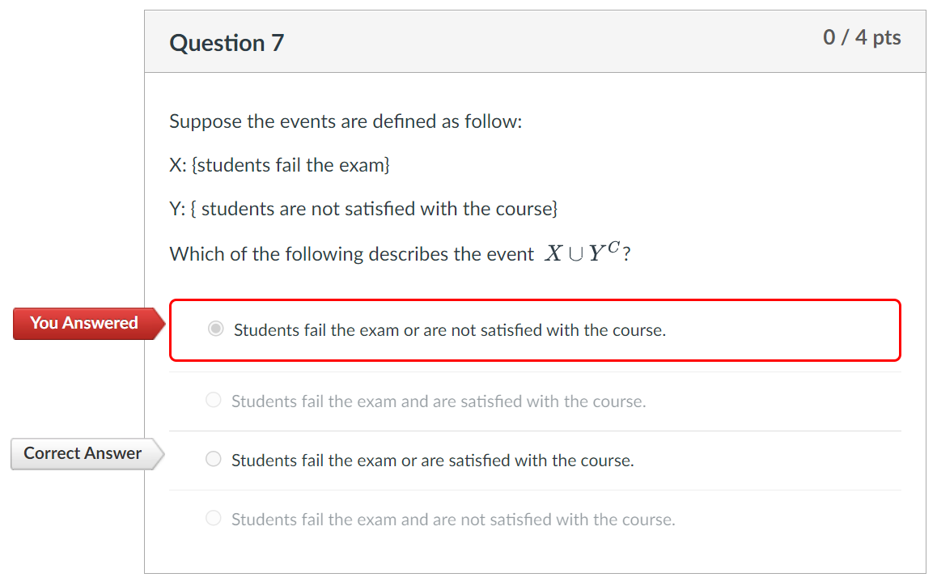
Task: Click the "Suppose the events are defined as follow:" text
Action: (x=346, y=121)
